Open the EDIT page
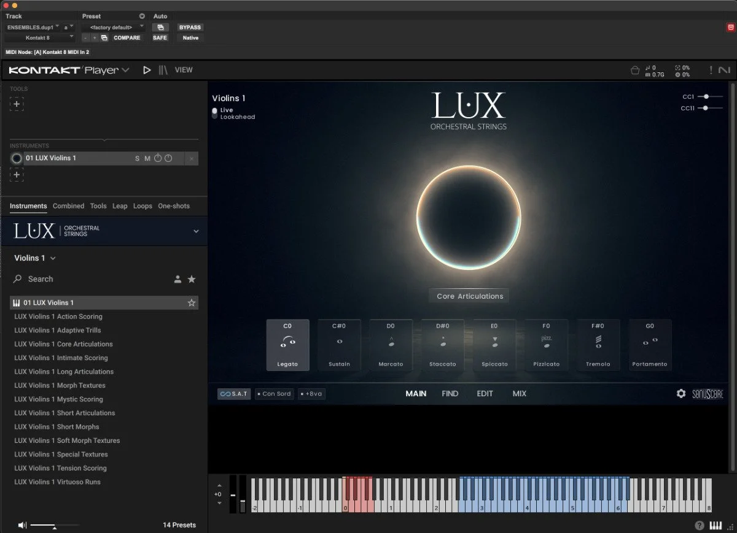The width and height of the screenshot is (737, 533). pos(485,393)
